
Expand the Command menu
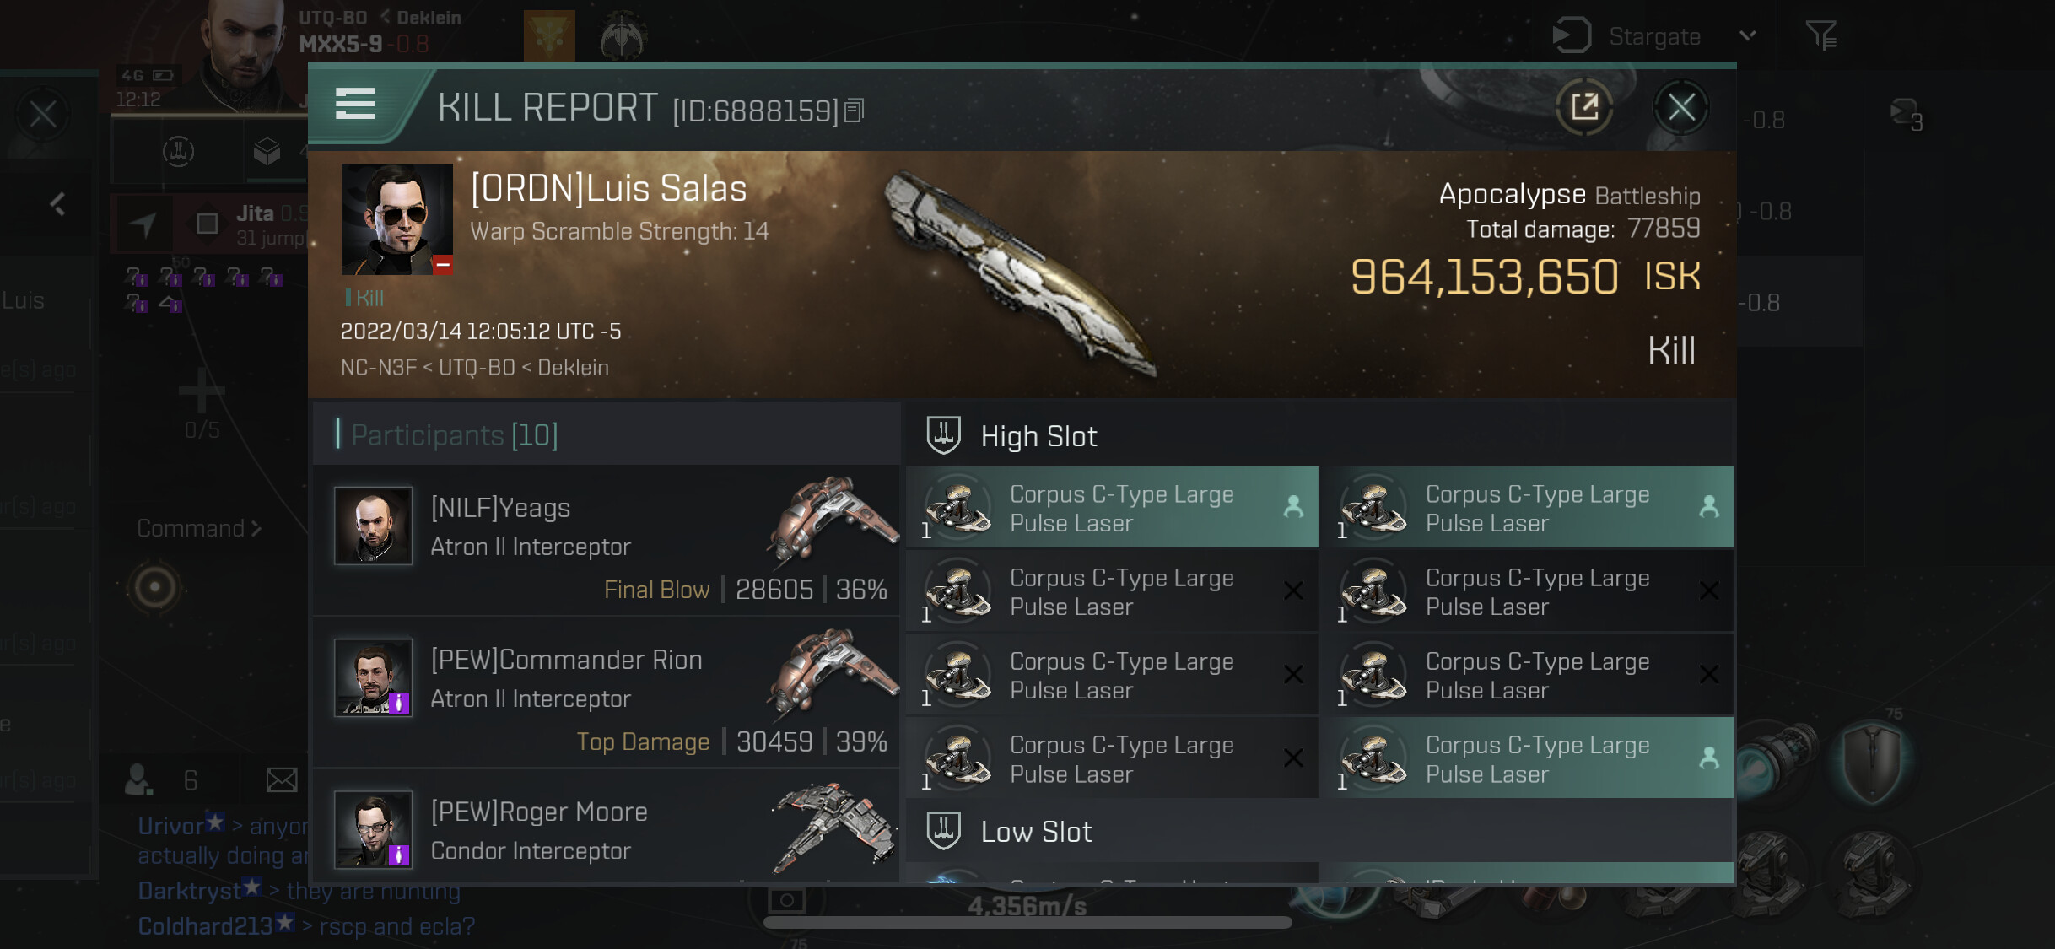coord(200,529)
